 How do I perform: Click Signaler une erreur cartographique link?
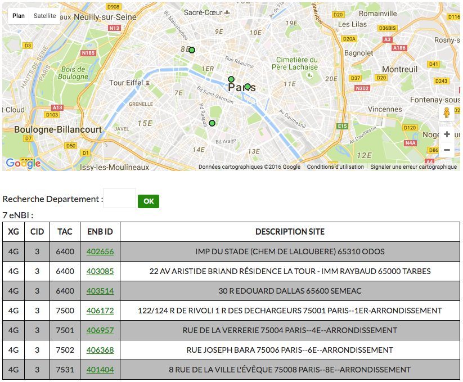click(x=413, y=167)
